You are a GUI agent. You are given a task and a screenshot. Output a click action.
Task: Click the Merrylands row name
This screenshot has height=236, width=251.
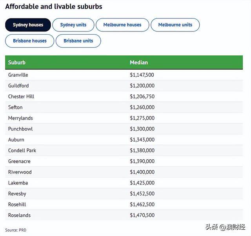(20, 118)
